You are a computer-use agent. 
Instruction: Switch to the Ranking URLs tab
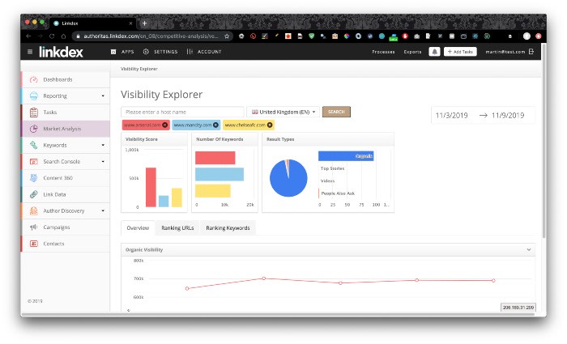coord(177,228)
